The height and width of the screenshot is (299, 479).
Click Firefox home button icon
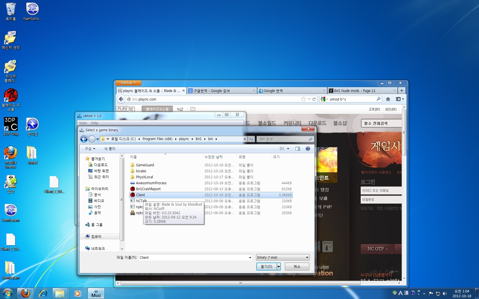click(x=388, y=99)
